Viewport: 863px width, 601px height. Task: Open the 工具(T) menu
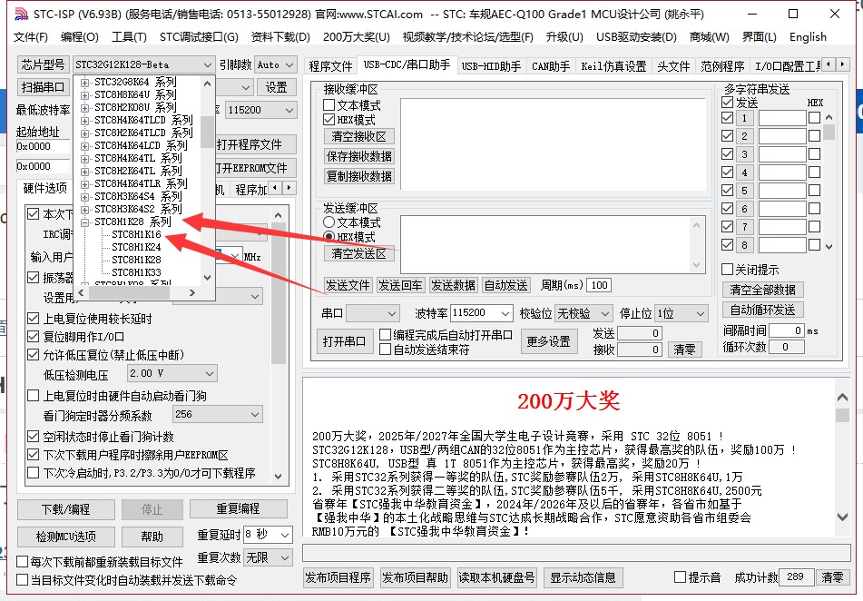[x=130, y=37]
